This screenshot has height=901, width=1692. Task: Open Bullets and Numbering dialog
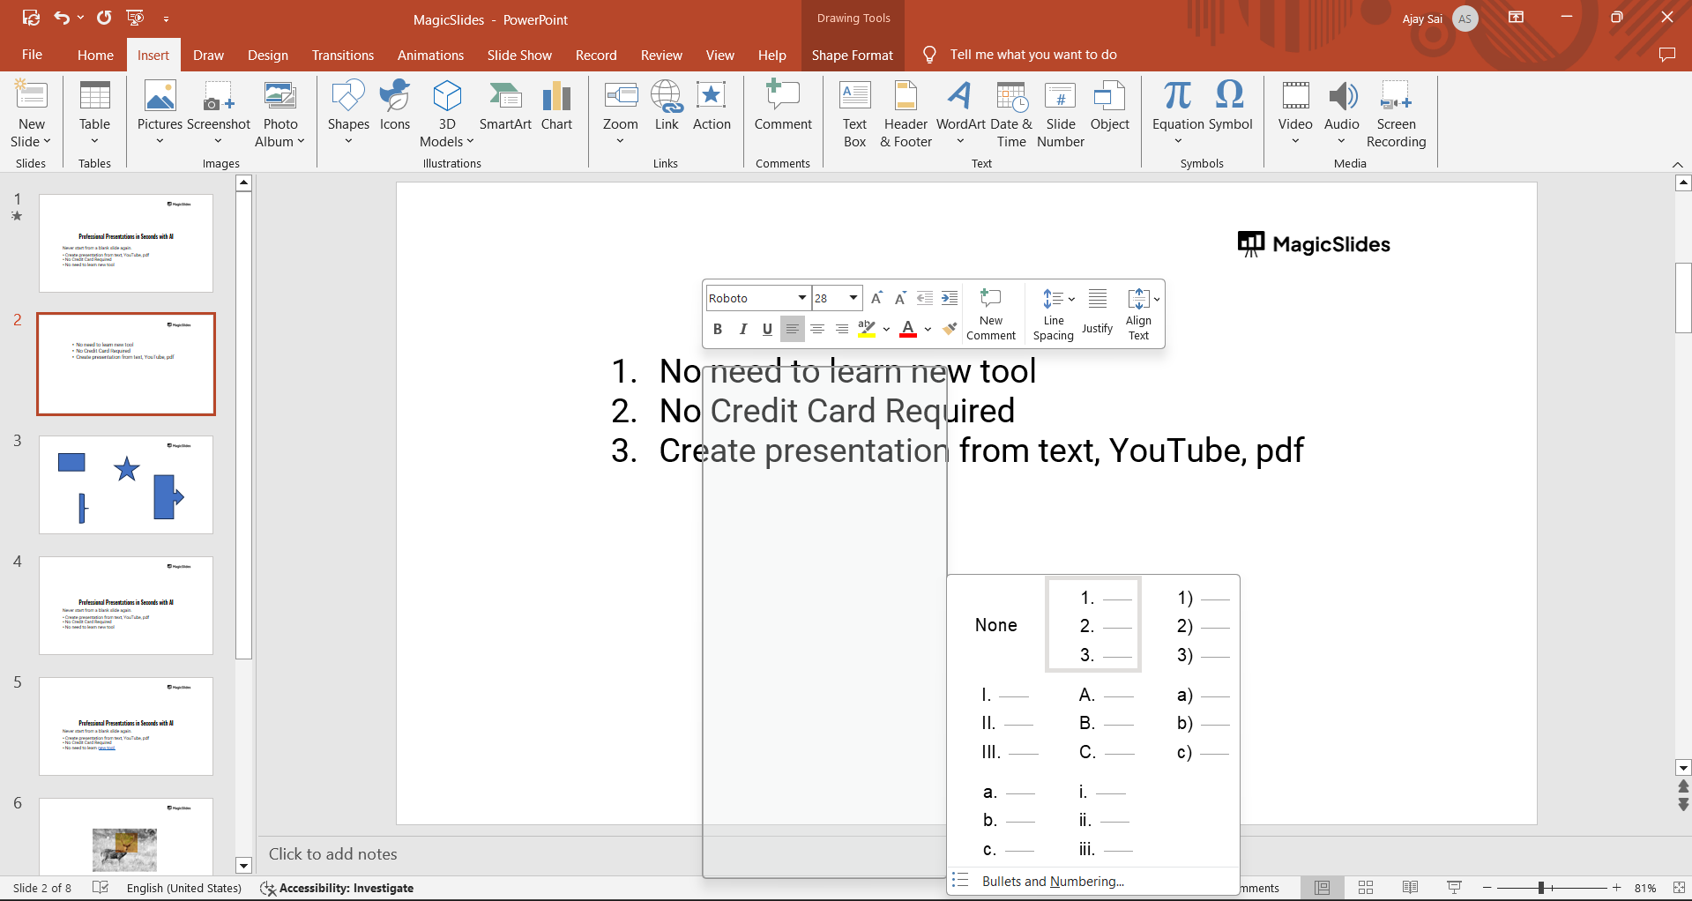tap(1053, 882)
